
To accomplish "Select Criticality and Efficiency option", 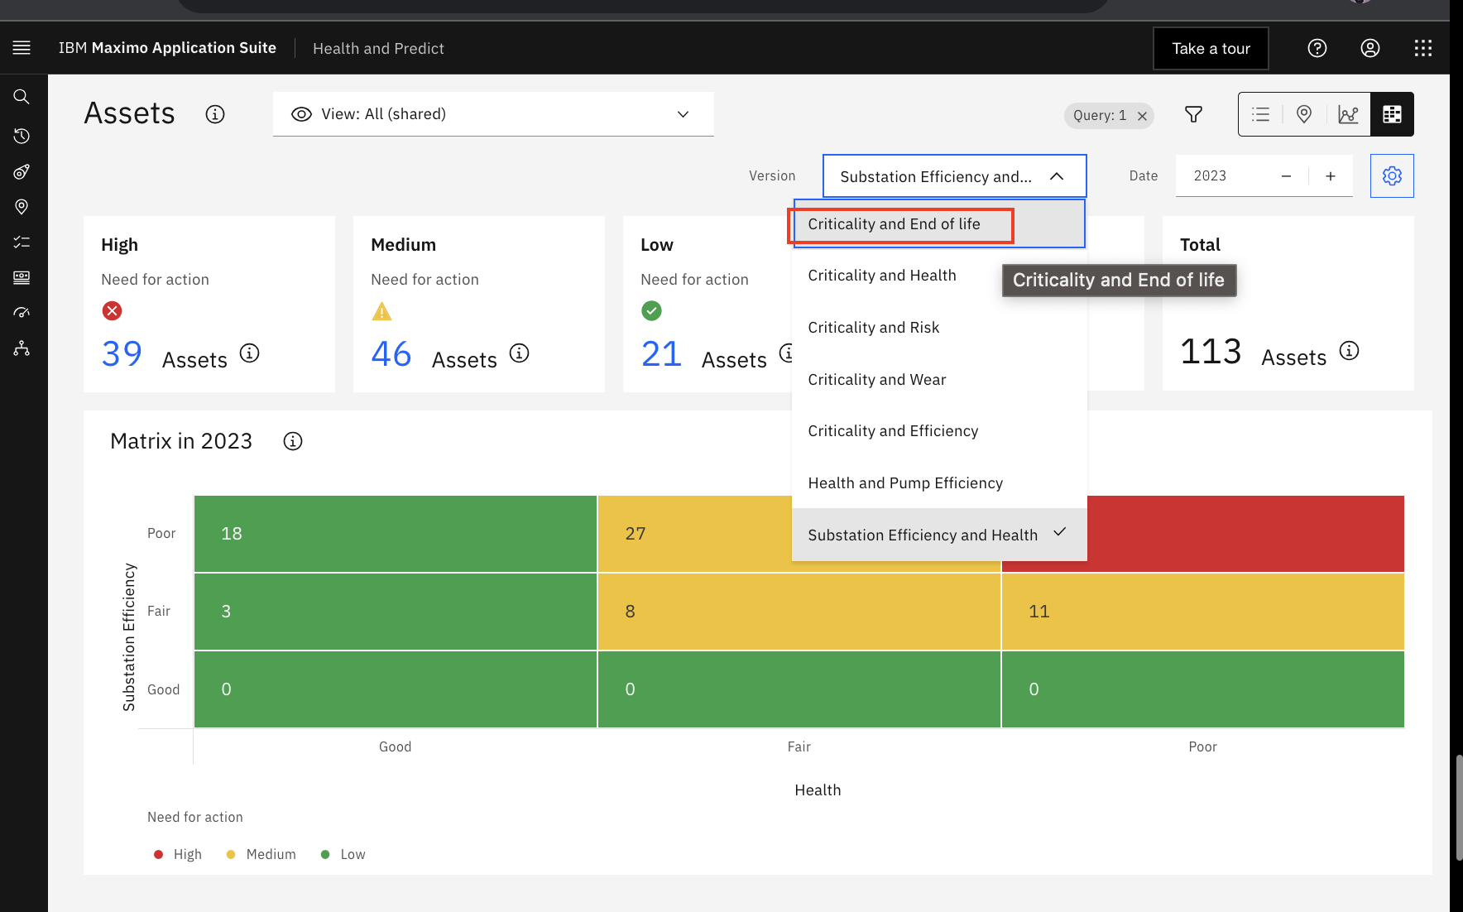I will pyautogui.click(x=938, y=431).
